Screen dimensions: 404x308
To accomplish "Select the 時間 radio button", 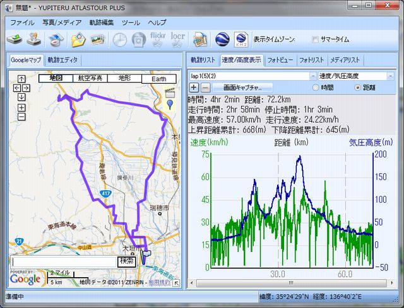I will [x=316, y=88].
